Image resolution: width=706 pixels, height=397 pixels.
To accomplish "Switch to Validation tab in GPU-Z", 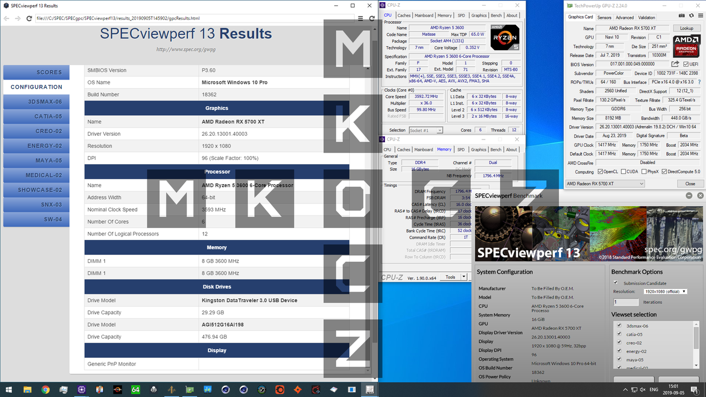I will (x=647, y=17).
